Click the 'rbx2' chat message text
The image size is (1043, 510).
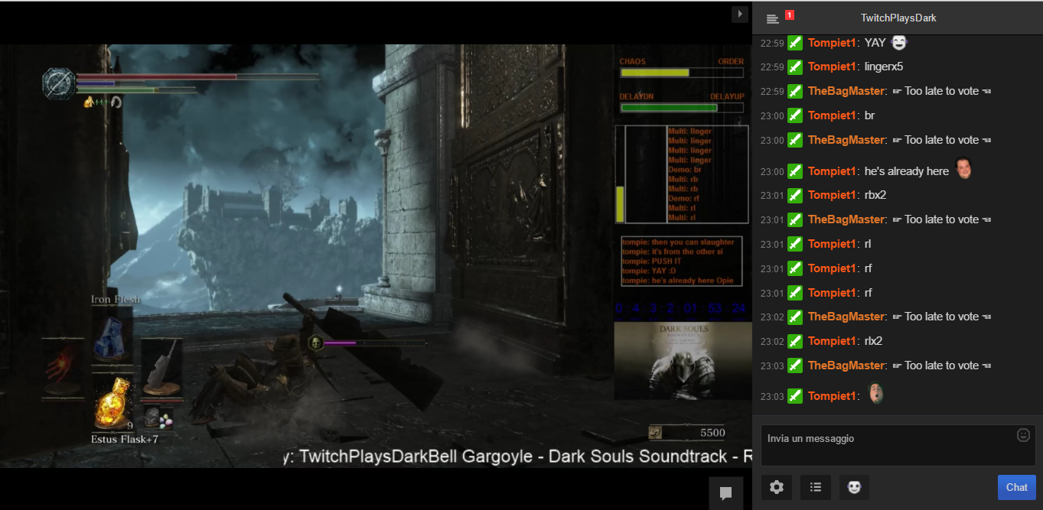pyautogui.click(x=875, y=195)
